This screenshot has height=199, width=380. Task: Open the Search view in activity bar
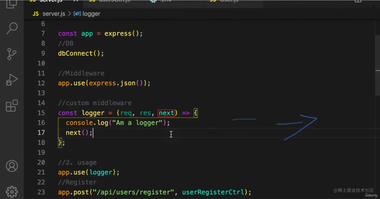(12, 28)
